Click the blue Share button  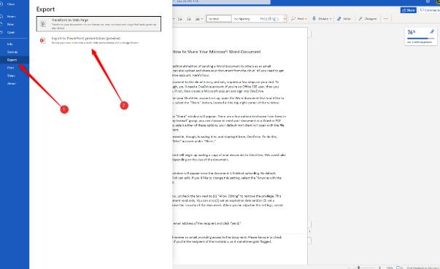pyautogui.click(x=409, y=10)
